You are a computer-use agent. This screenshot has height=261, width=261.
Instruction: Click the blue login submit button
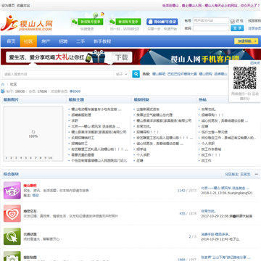[x=237, y=28]
